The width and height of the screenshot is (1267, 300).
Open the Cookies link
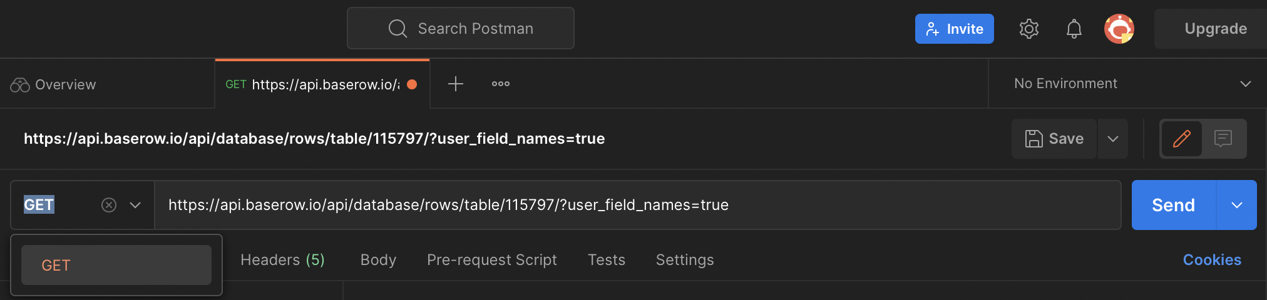coord(1211,260)
